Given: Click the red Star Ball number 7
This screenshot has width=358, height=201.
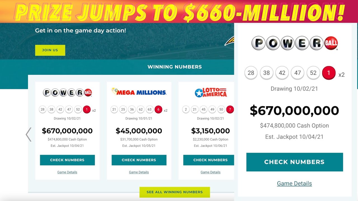Looking at the screenshot, I should point(230,110).
